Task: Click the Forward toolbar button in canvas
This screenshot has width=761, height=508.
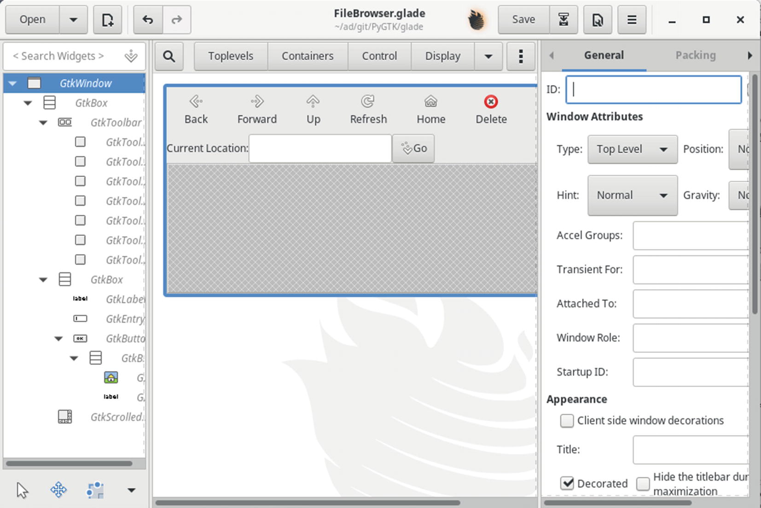Action: coord(257,110)
